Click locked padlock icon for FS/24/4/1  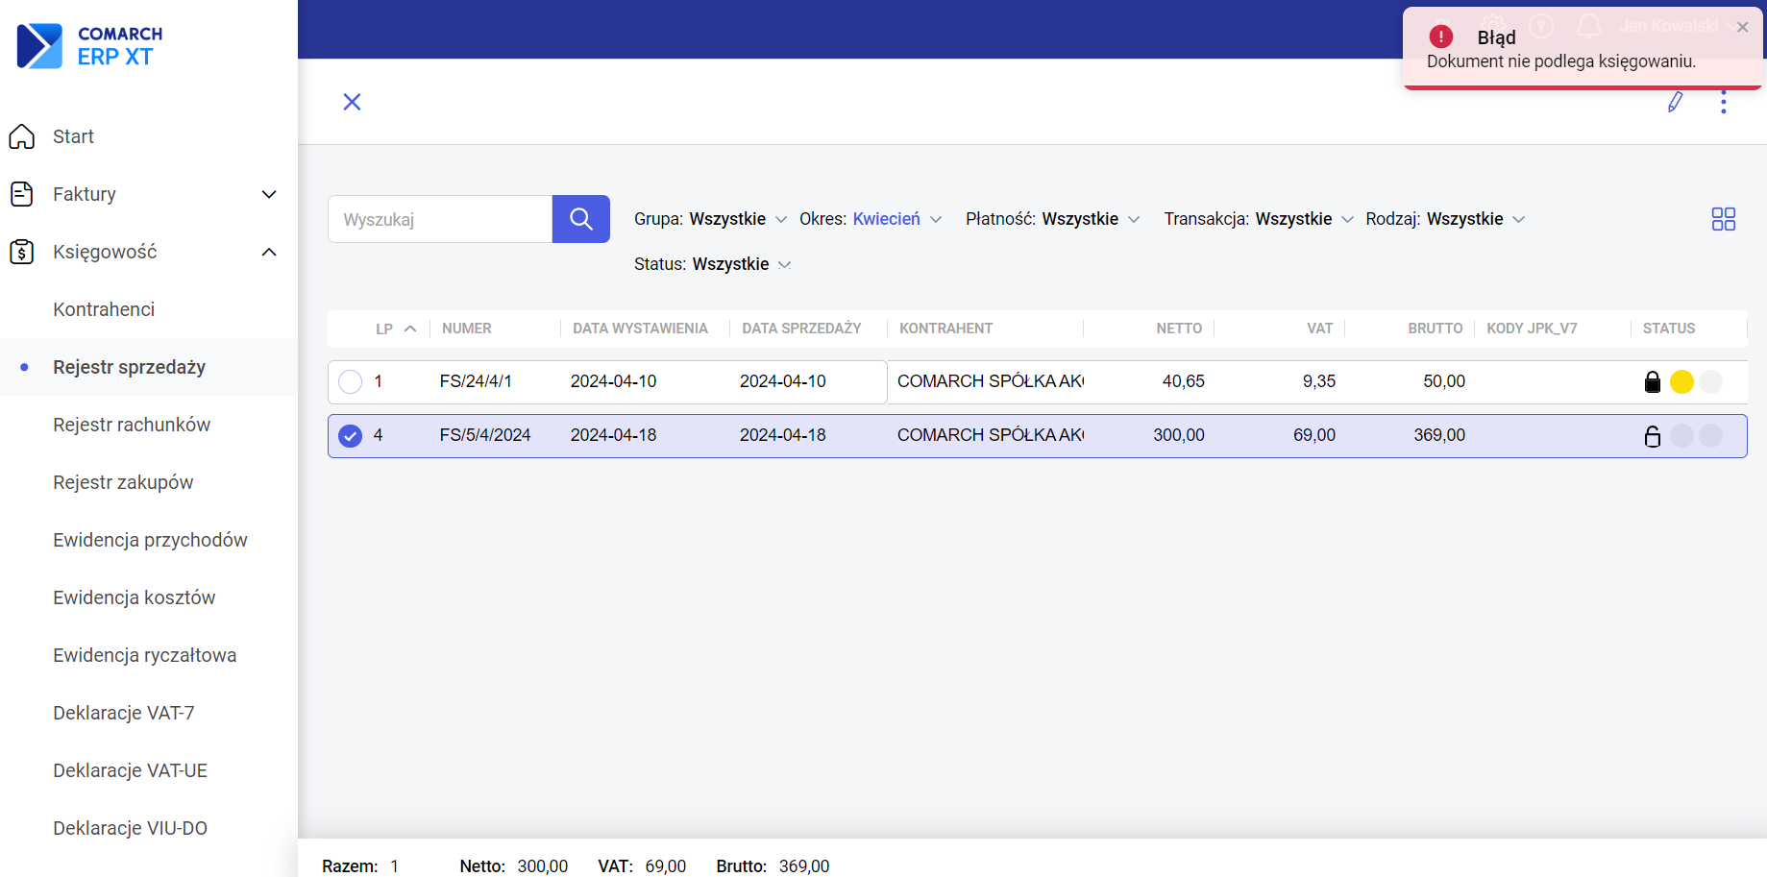tap(1652, 382)
